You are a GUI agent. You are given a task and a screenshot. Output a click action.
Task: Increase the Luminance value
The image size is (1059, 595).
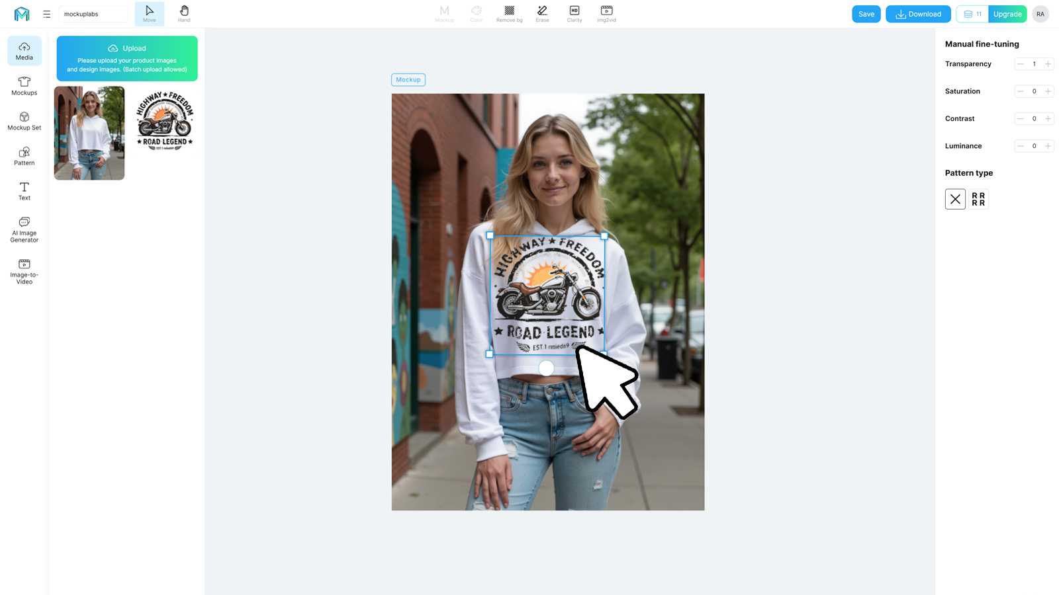click(x=1048, y=146)
